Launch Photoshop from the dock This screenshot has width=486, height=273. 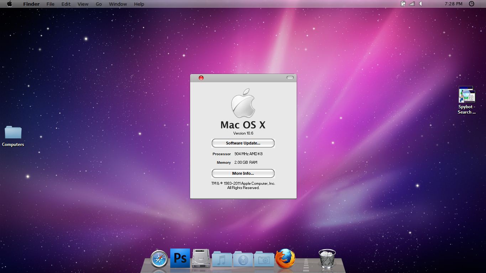pos(180,258)
